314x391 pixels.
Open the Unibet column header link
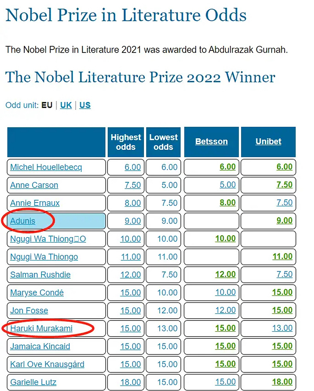point(268,141)
